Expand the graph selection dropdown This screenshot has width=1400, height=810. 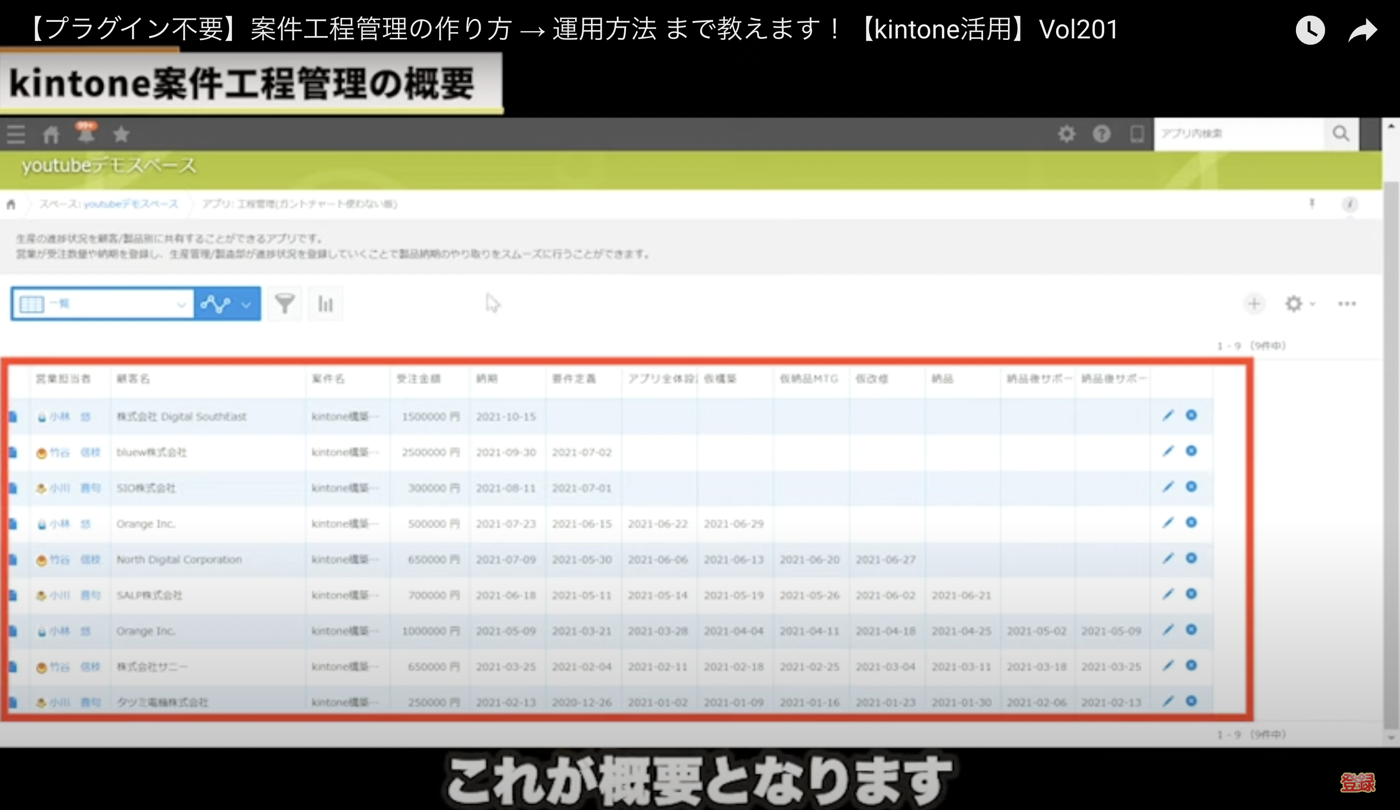[246, 304]
